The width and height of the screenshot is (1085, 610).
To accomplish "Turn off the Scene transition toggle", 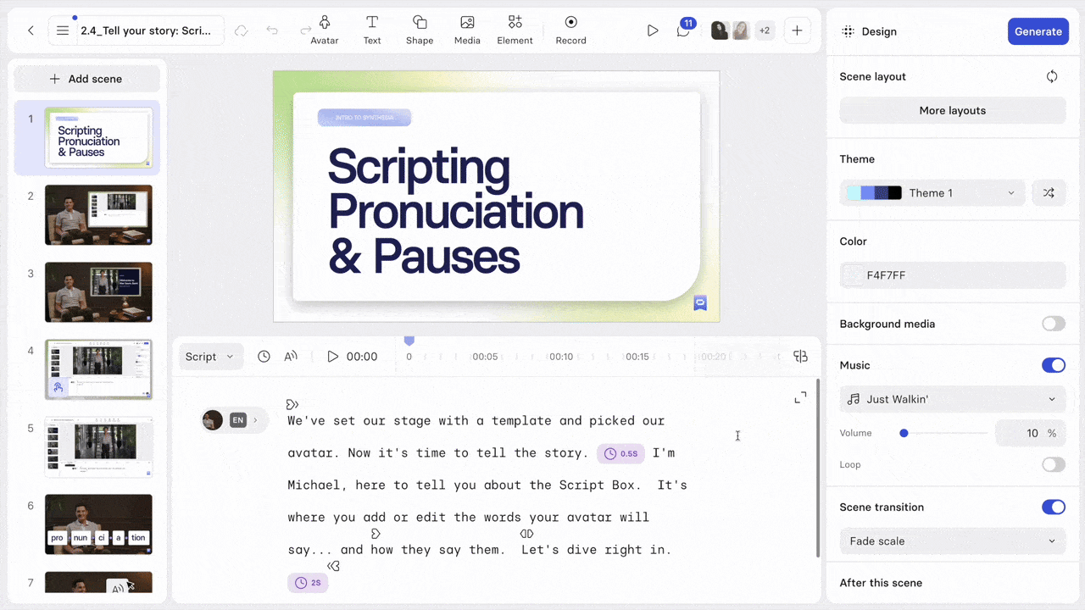I will click(x=1054, y=507).
